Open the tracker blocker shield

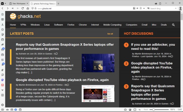tap(33, 8)
